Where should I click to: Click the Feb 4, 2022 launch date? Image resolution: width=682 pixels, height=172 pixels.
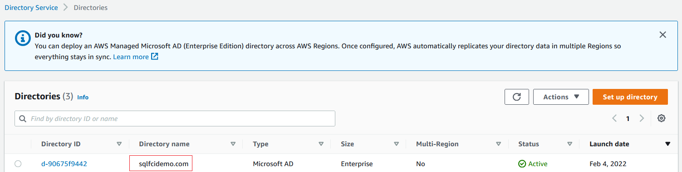click(608, 164)
